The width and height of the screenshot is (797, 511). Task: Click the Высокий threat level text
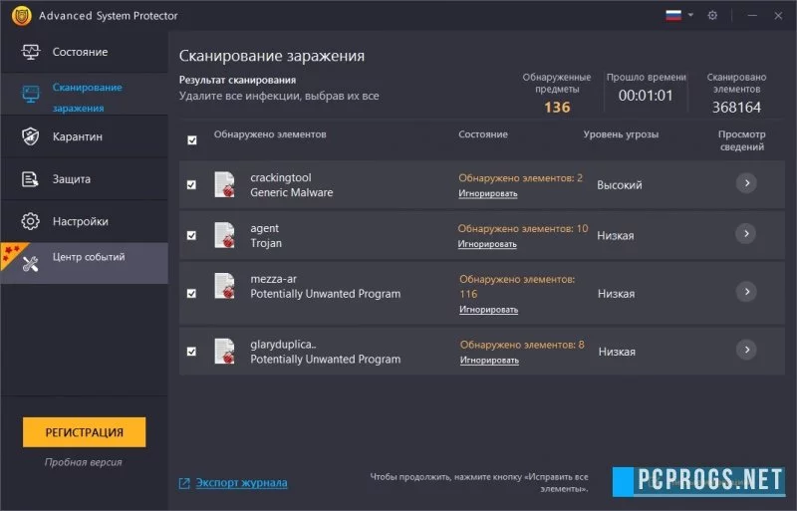click(619, 185)
